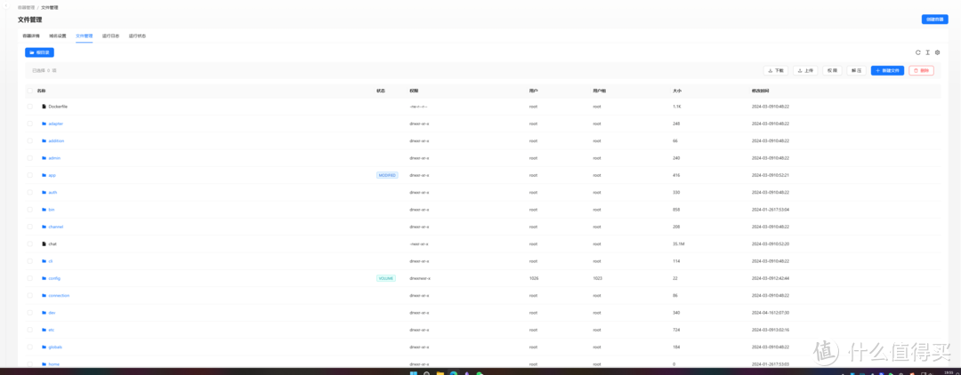Check the box next to config folder
The image size is (961, 375).
29,278
